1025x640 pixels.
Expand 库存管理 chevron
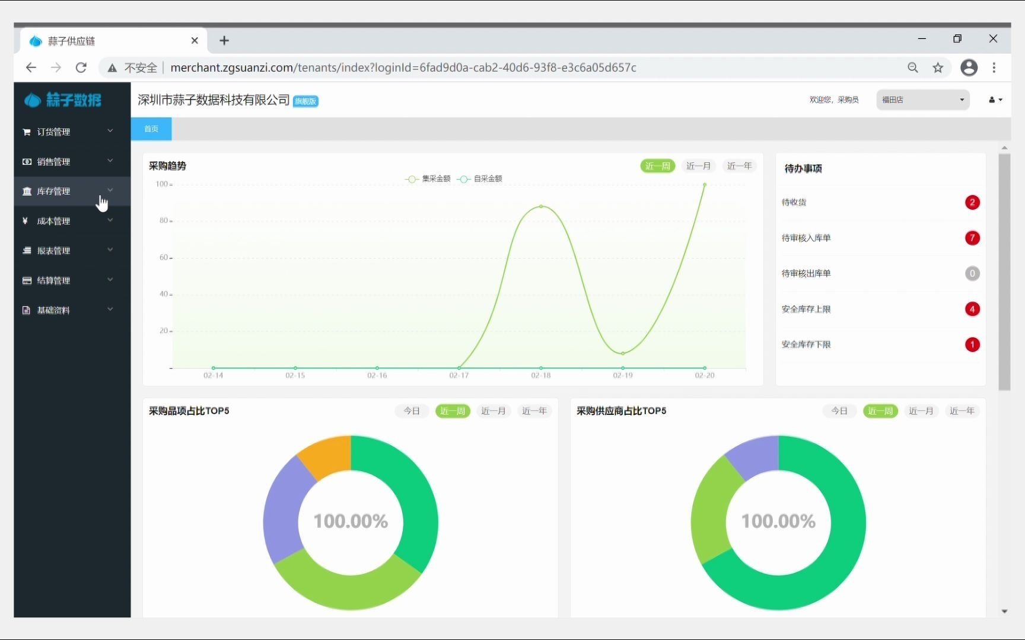click(x=110, y=190)
